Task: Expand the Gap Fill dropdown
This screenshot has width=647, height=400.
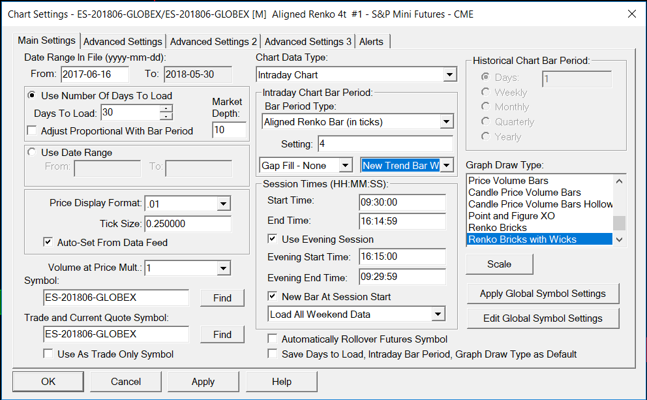Action: point(346,166)
